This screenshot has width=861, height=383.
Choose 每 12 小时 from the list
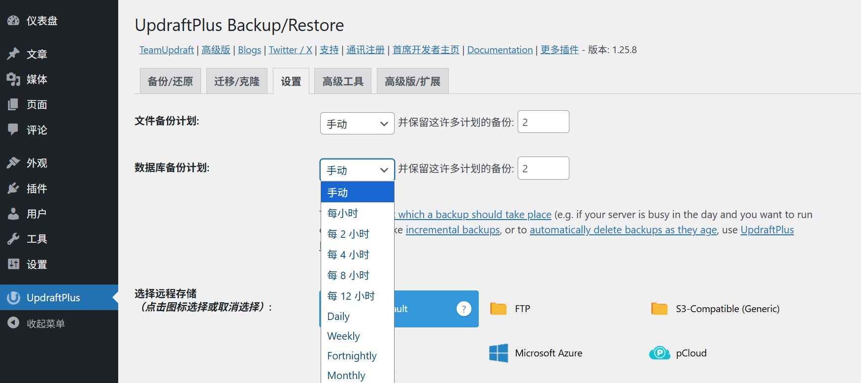pyautogui.click(x=357, y=296)
